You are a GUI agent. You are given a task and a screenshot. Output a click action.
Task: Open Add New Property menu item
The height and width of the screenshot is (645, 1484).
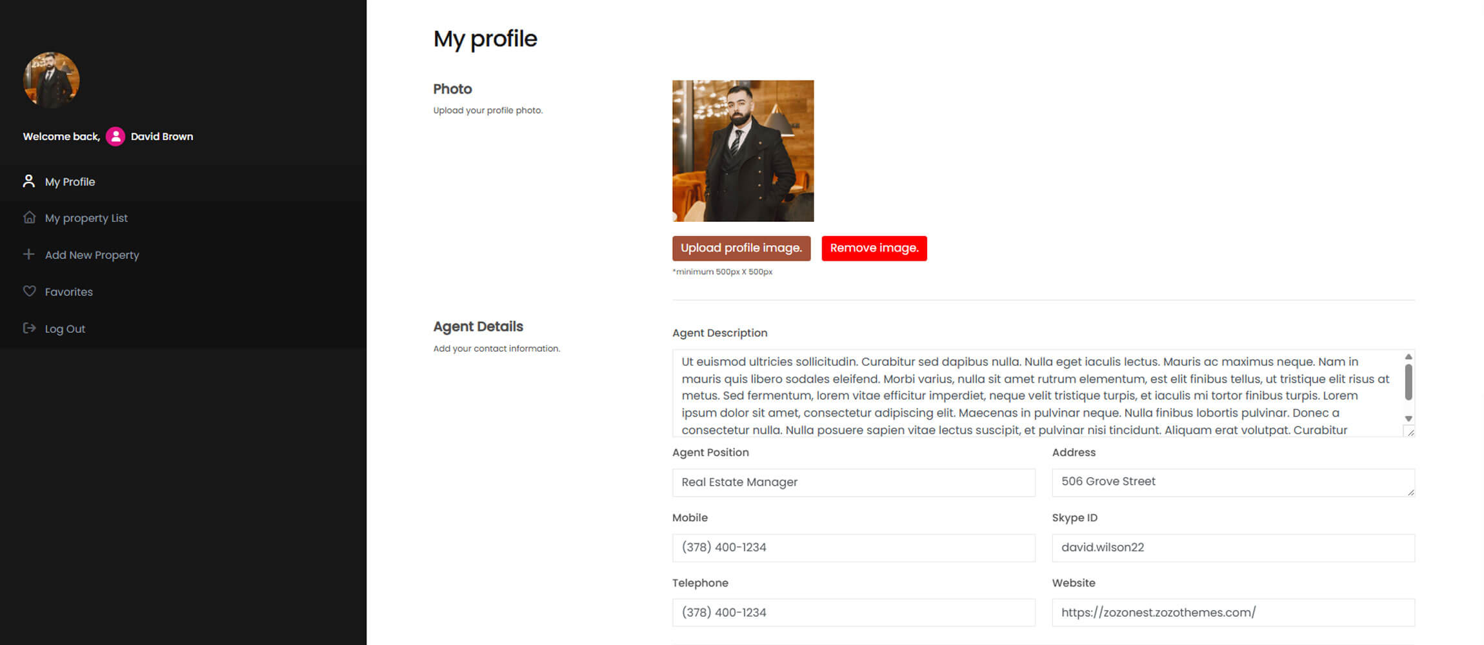click(x=92, y=255)
